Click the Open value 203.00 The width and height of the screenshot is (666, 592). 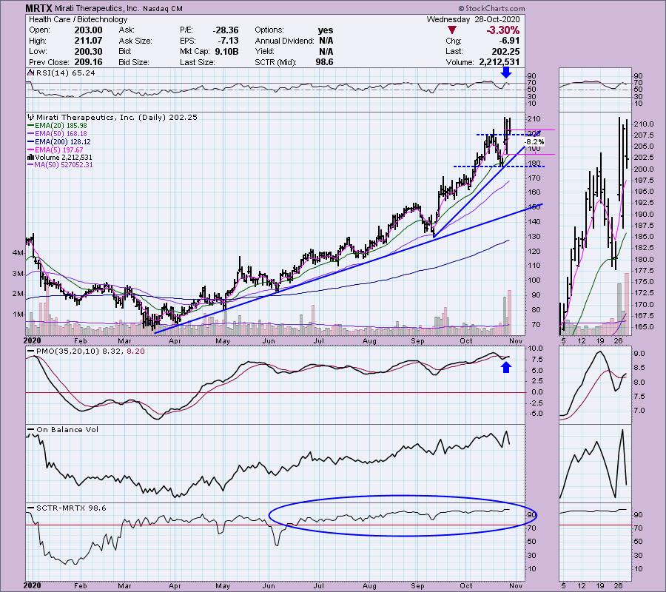tap(88, 30)
